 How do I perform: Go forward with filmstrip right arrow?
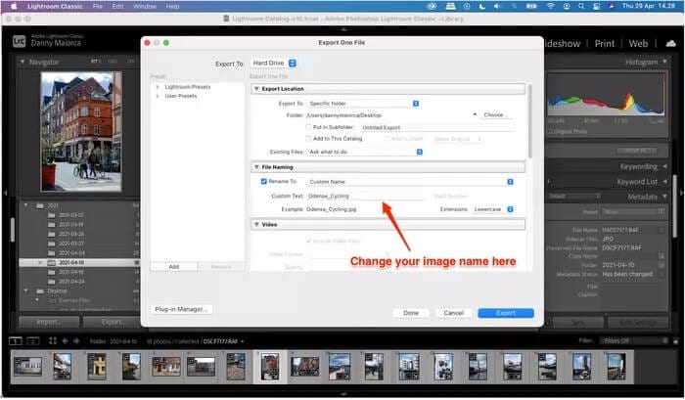pos(76,341)
